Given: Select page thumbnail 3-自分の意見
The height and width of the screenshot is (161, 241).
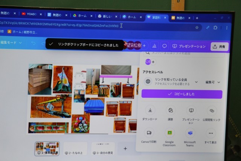Looking at the screenshot, I should coord(103,149).
